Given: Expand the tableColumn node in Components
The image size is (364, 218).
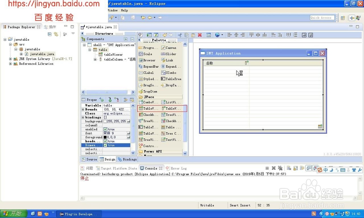Looking at the screenshot, I should click(95, 60).
